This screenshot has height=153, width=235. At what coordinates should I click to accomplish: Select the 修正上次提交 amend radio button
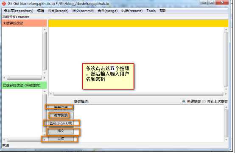(x=204, y=101)
